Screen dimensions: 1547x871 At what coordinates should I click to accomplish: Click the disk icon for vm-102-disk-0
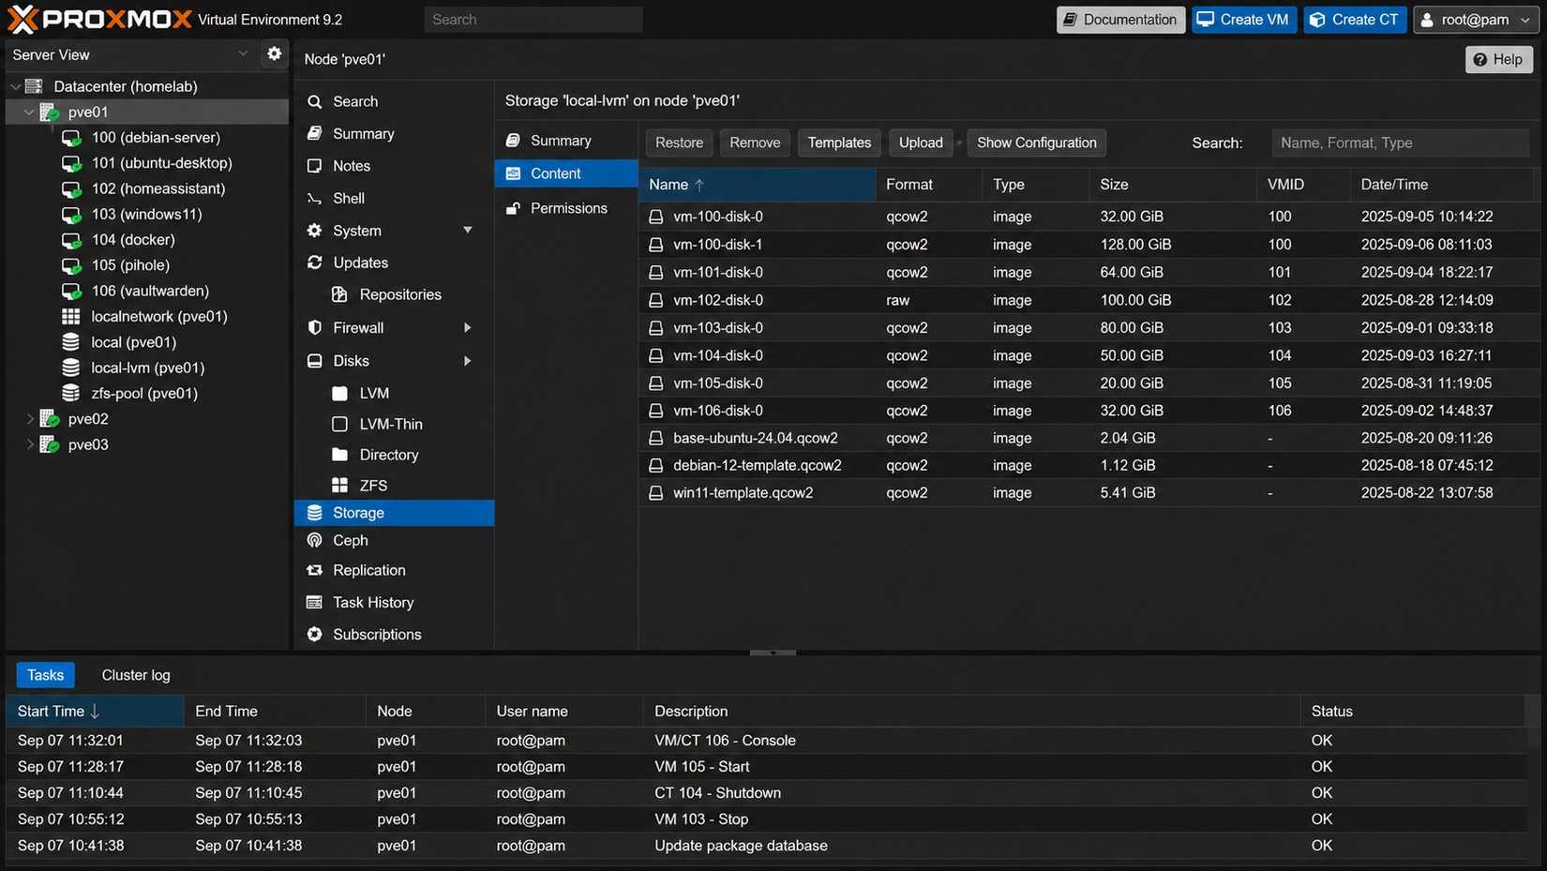click(x=656, y=301)
